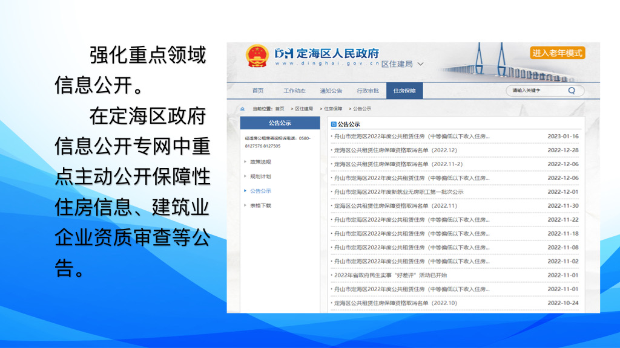
Task: Click the magnifier search icon
Action: tap(572, 91)
